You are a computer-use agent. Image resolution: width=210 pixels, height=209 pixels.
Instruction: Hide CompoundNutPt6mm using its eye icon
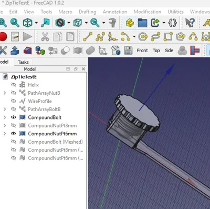13,134
